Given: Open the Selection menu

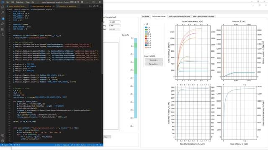Looking at the screenshot, I should pyautogui.click(x=20, y=2).
